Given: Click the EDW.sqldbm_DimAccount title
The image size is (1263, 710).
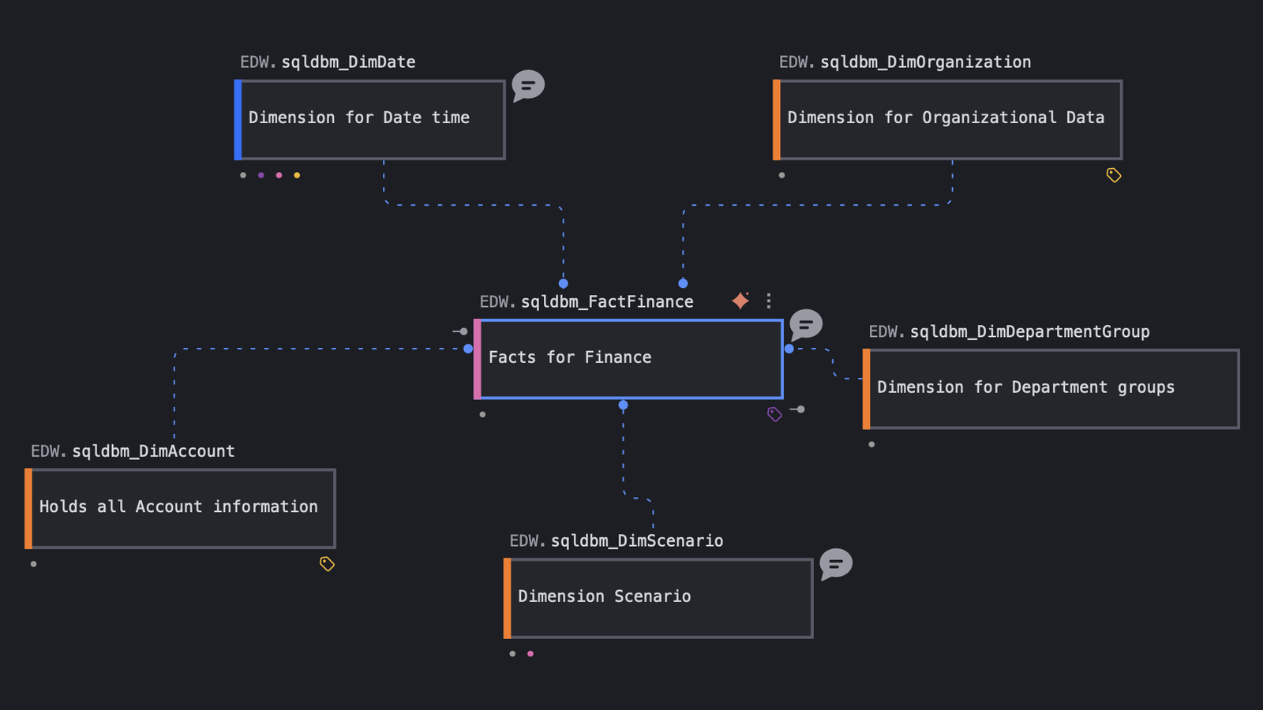Looking at the screenshot, I should [133, 451].
